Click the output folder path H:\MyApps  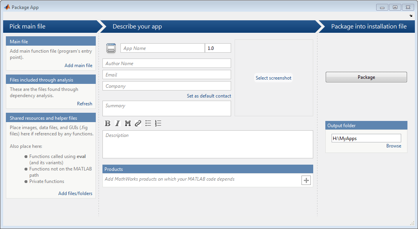(x=366, y=138)
